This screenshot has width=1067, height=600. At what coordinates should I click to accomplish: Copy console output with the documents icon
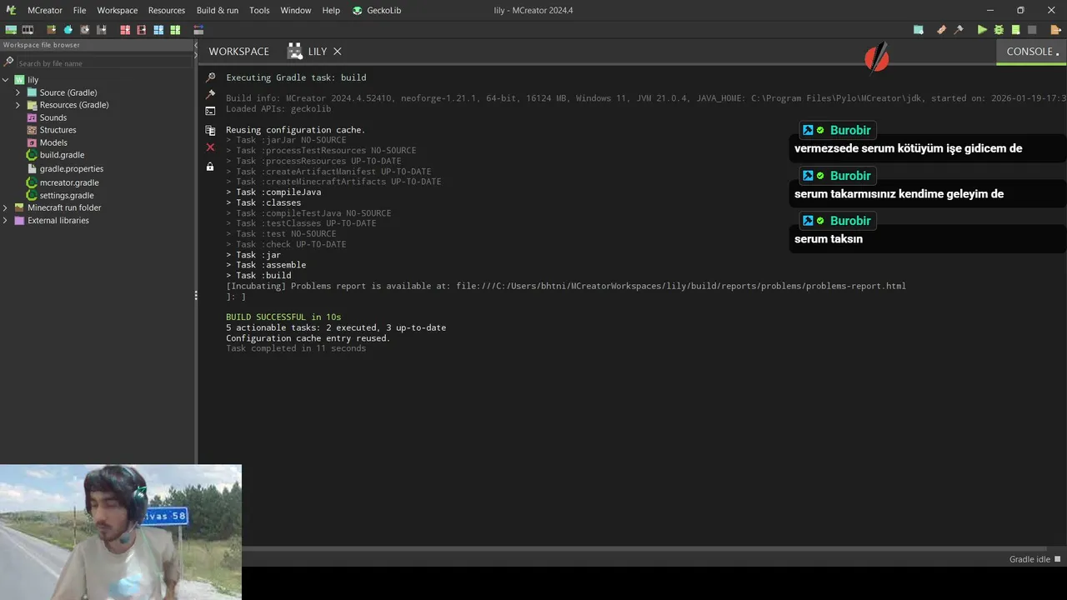pyautogui.click(x=210, y=130)
